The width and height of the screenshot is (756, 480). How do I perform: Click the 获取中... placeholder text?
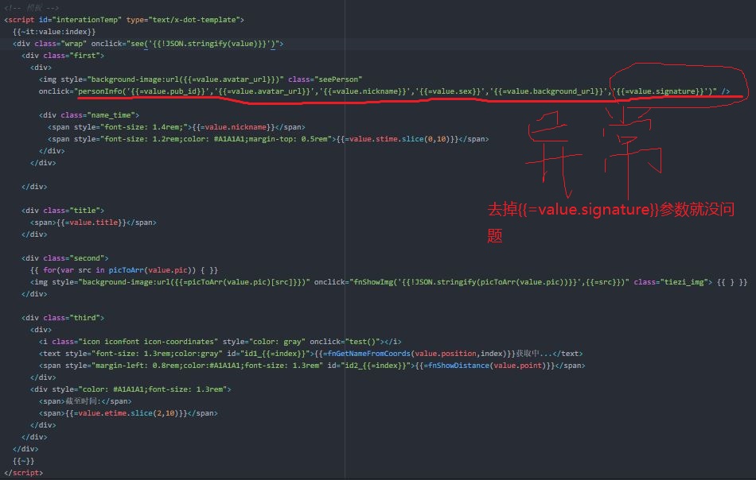coord(534,354)
